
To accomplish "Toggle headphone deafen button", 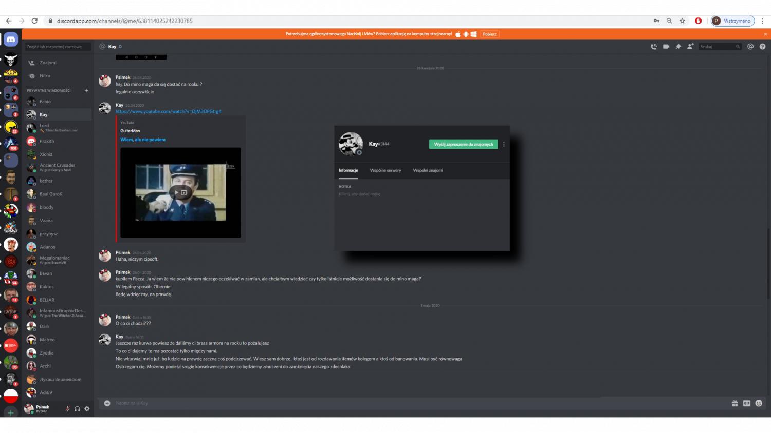I will click(77, 409).
